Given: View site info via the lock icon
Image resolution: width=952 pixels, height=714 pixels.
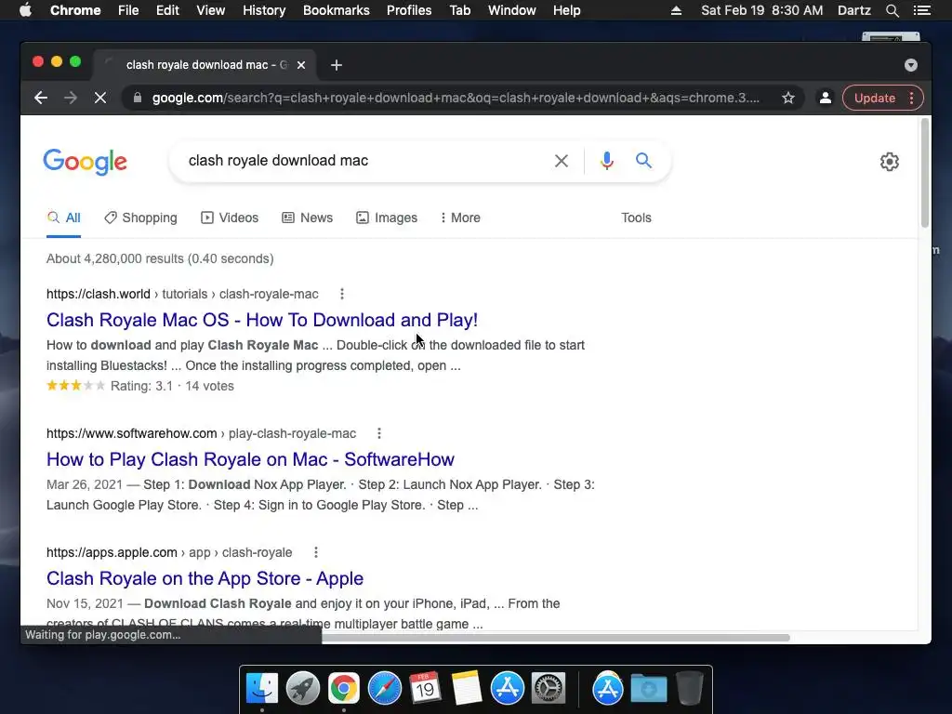Looking at the screenshot, I should coord(138,98).
